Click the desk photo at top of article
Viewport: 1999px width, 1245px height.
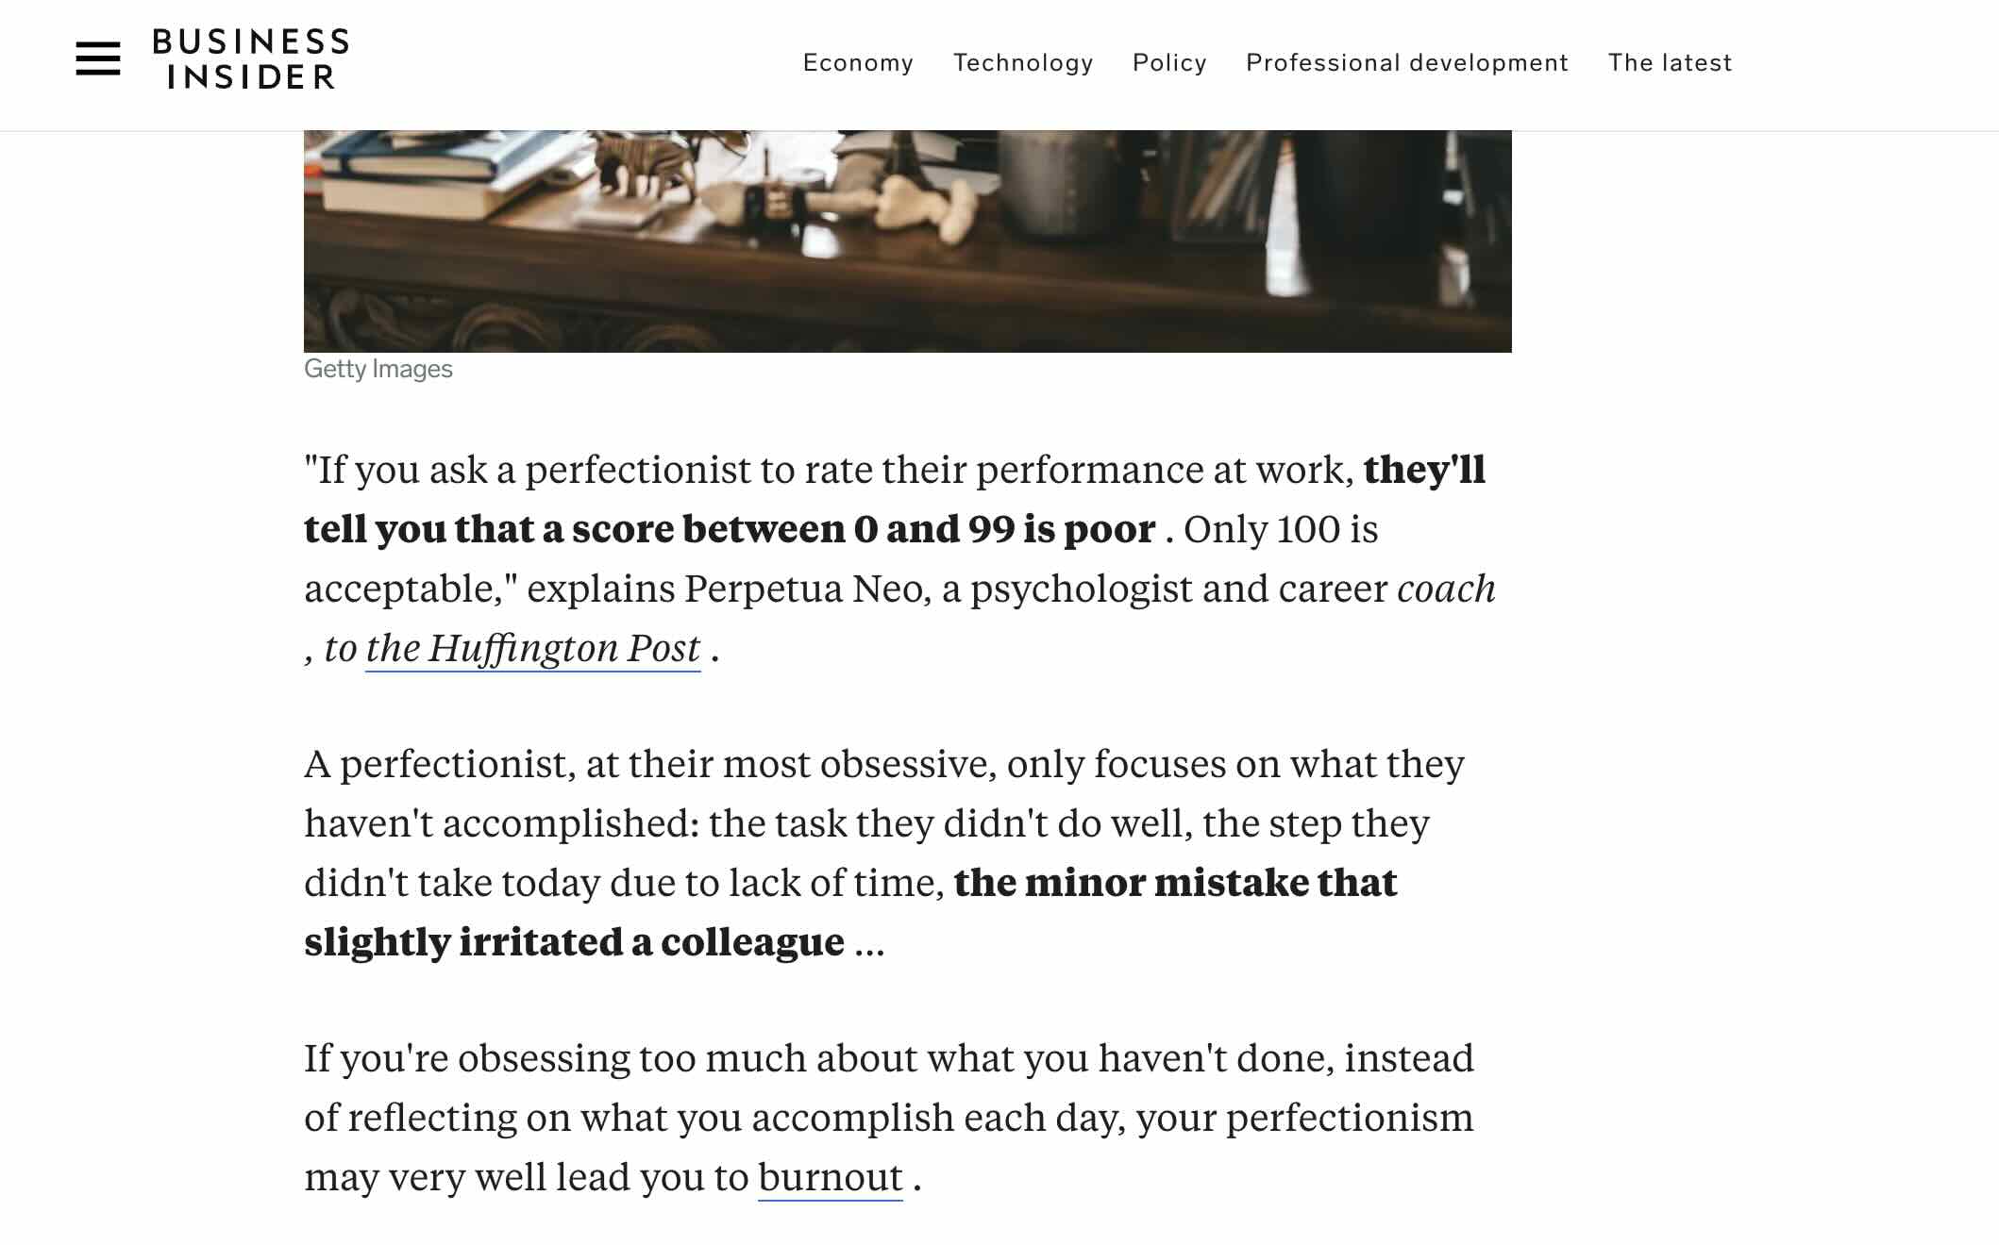(908, 241)
